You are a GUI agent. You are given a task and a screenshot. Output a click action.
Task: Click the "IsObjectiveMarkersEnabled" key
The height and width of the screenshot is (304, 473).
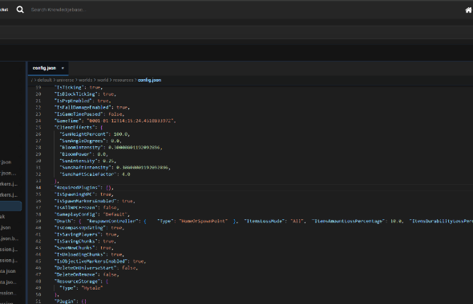pyautogui.click(x=91, y=262)
